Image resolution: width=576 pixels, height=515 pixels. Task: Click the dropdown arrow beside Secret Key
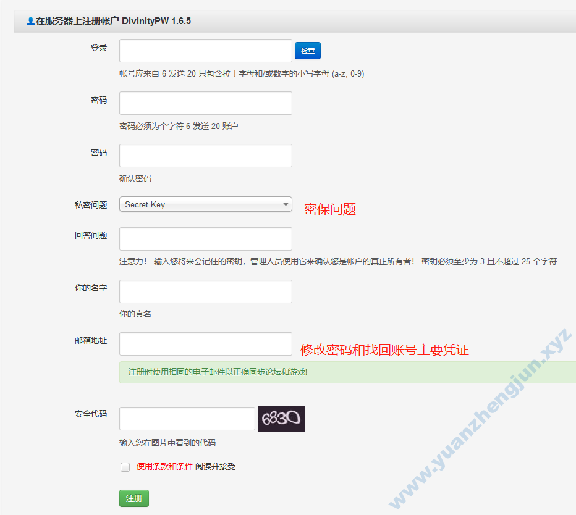[286, 204]
